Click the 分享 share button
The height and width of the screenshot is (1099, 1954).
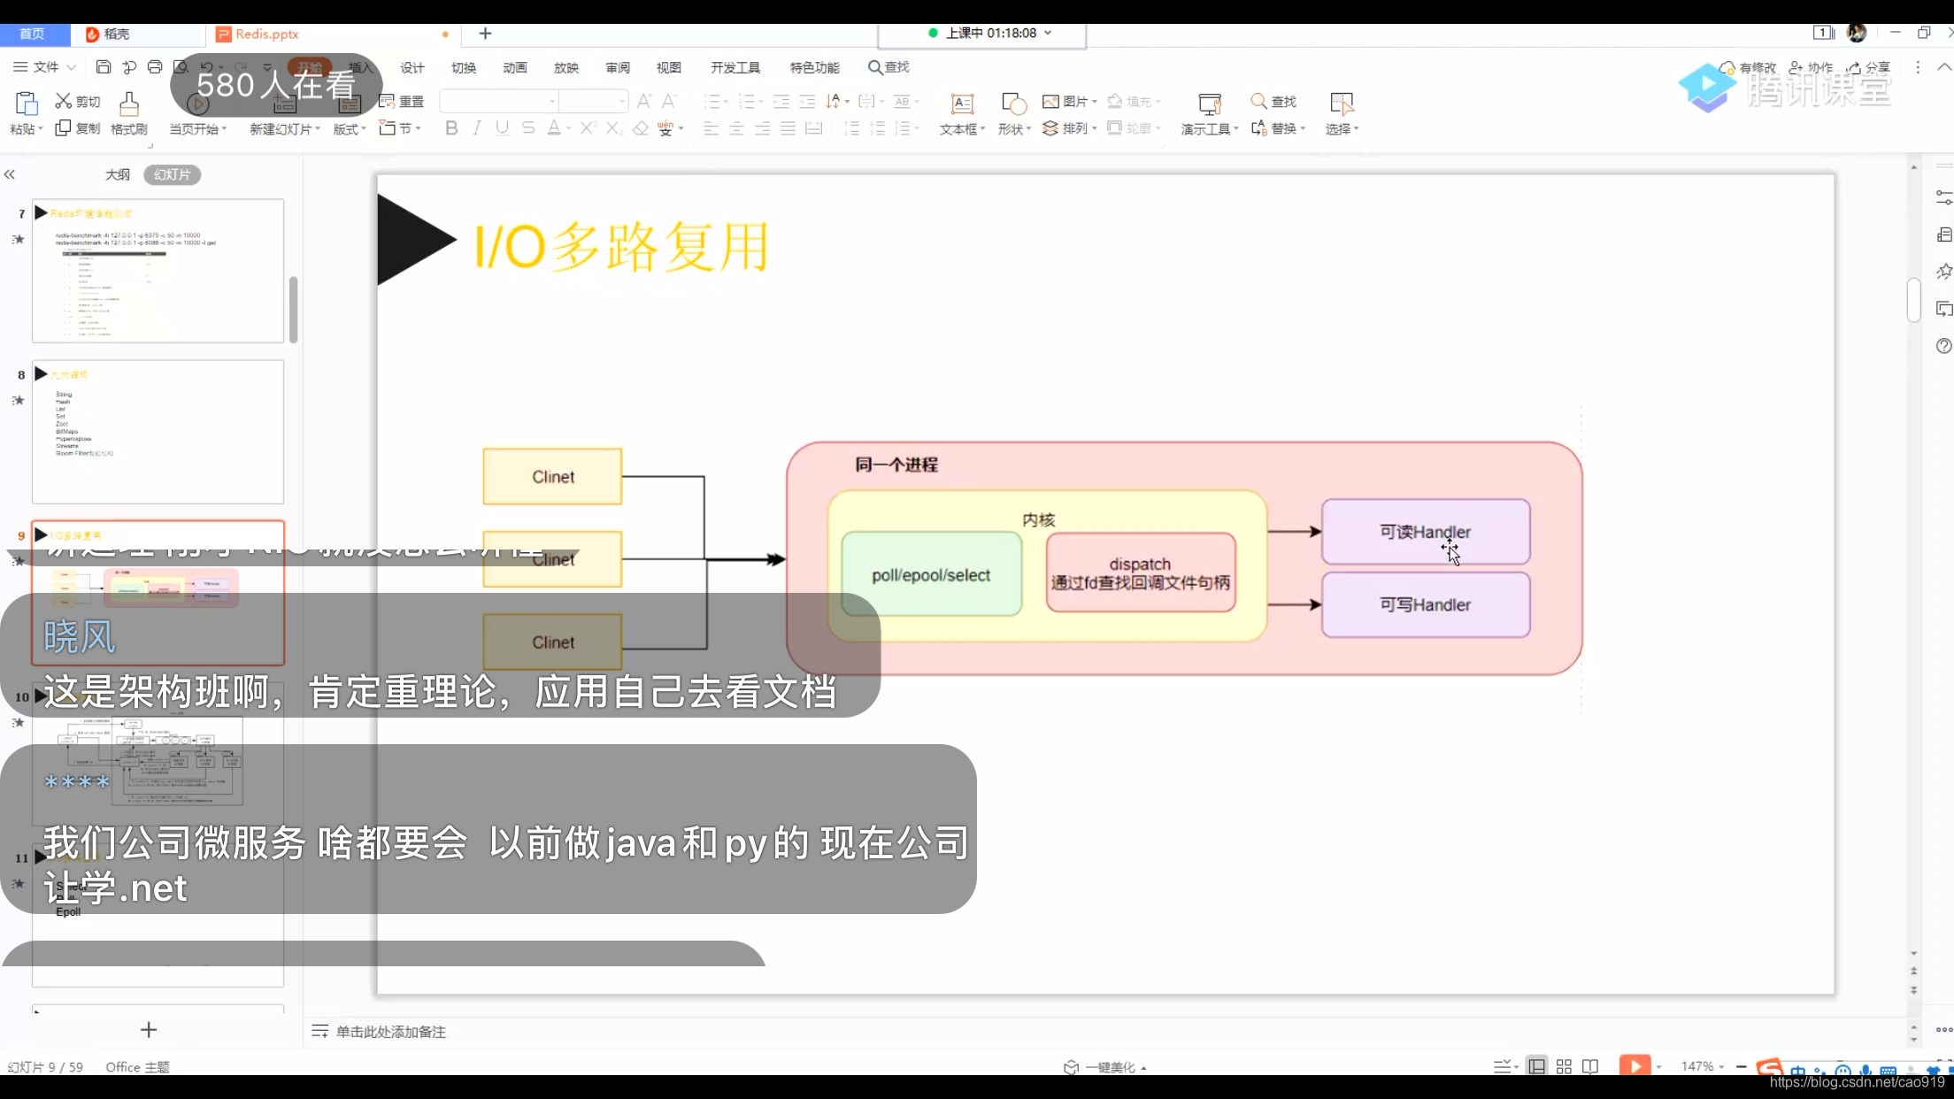pos(1874,67)
